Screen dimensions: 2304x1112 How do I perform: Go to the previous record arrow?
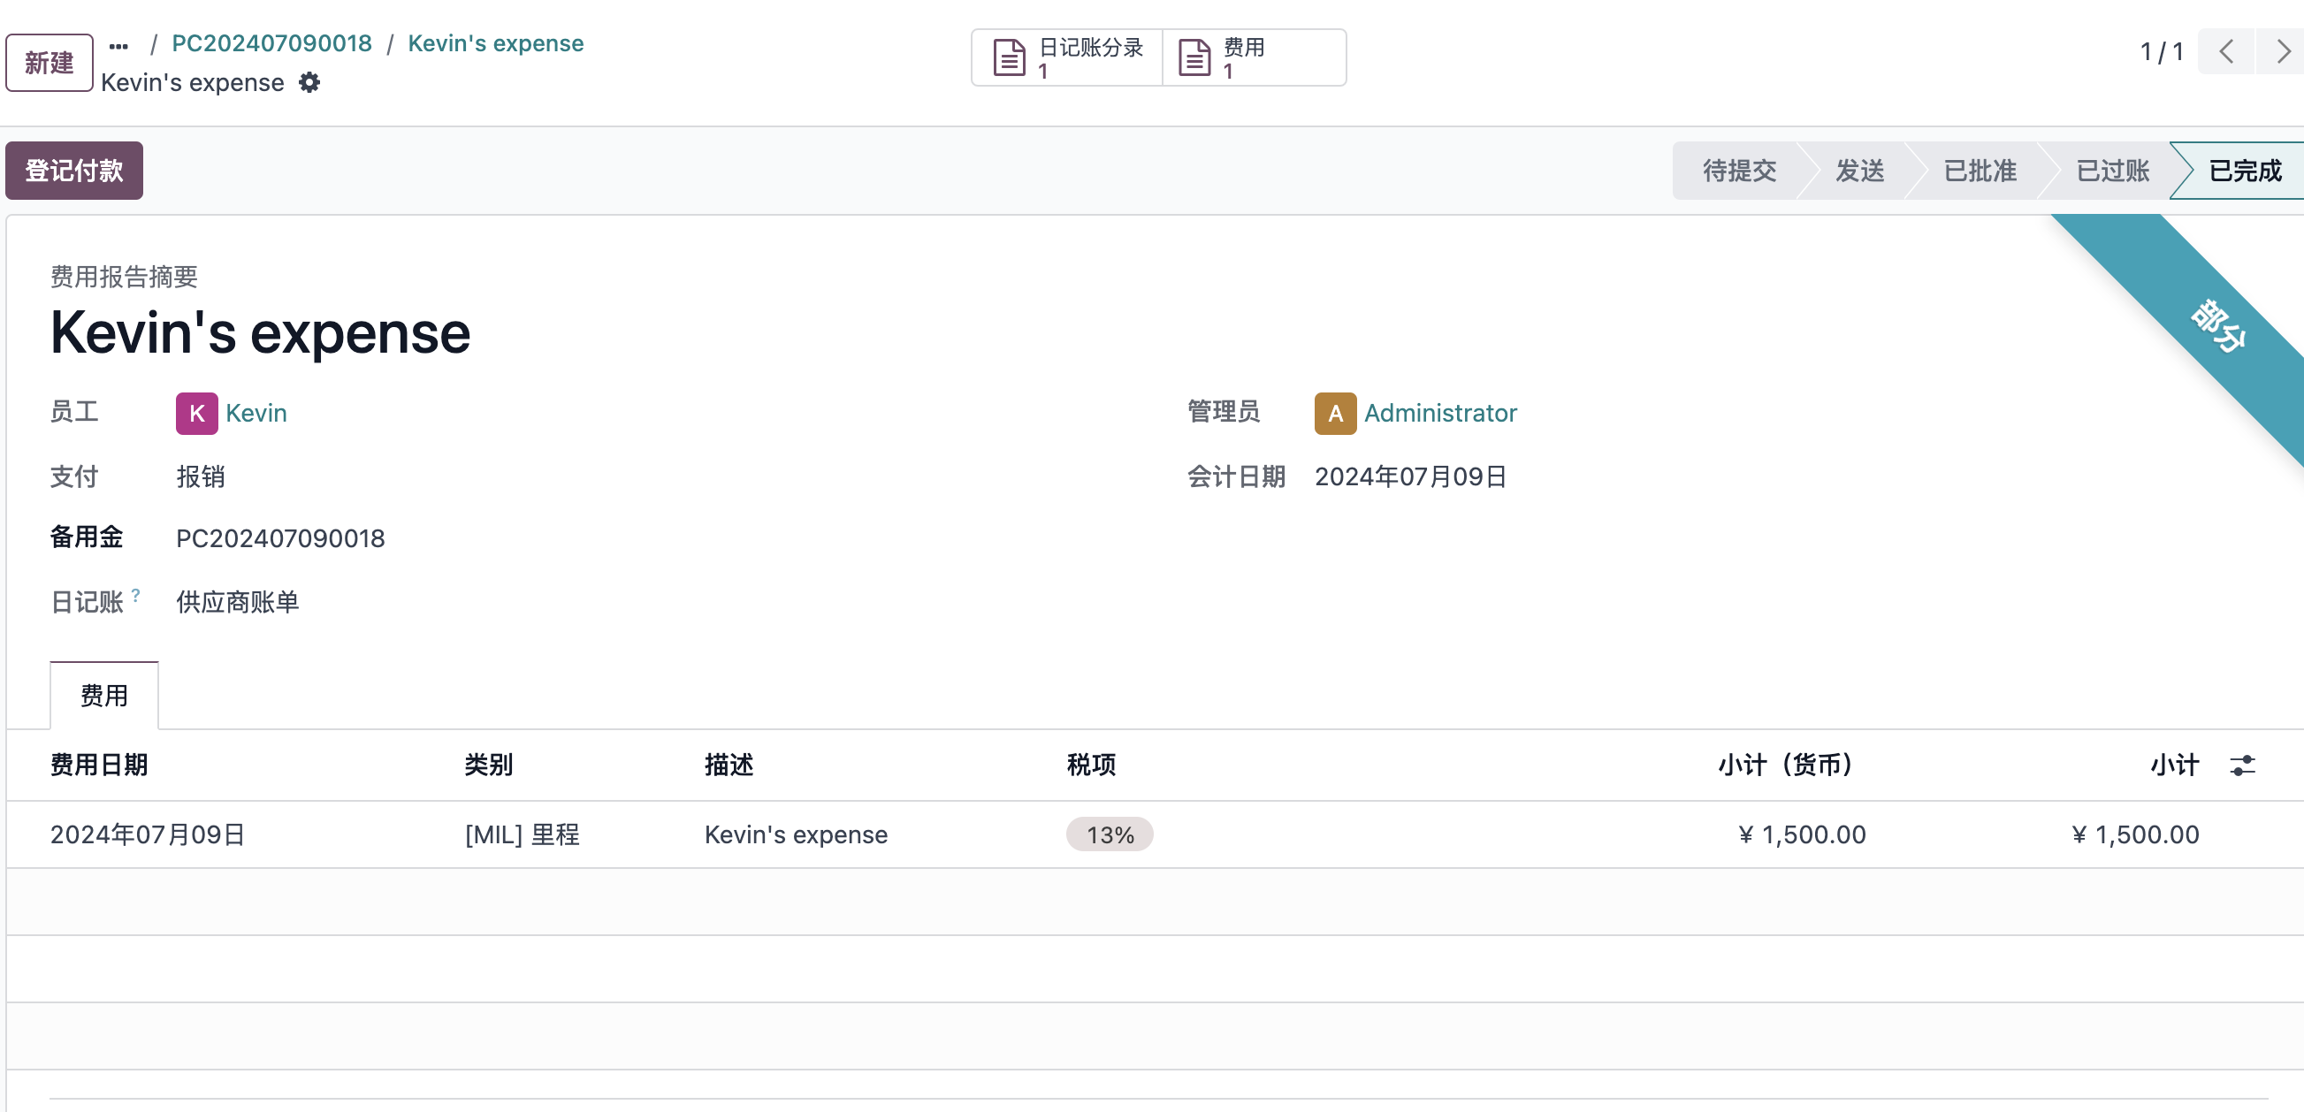point(2226,52)
